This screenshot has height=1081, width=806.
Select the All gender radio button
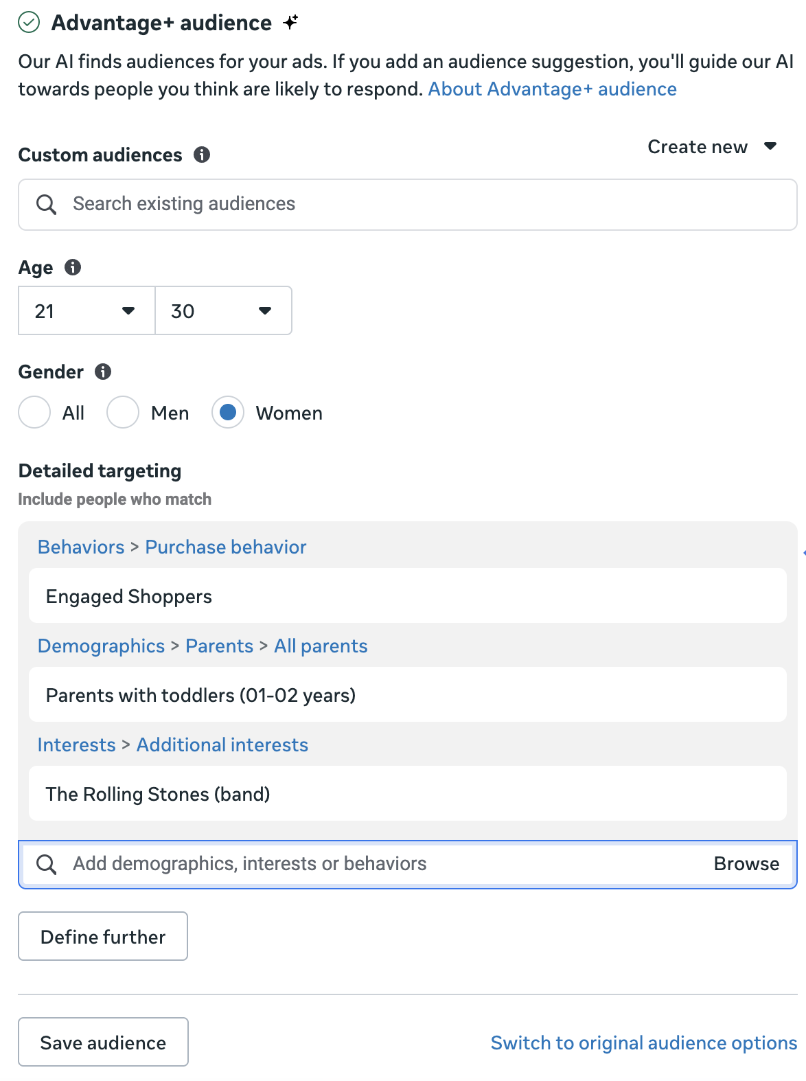[x=34, y=413]
